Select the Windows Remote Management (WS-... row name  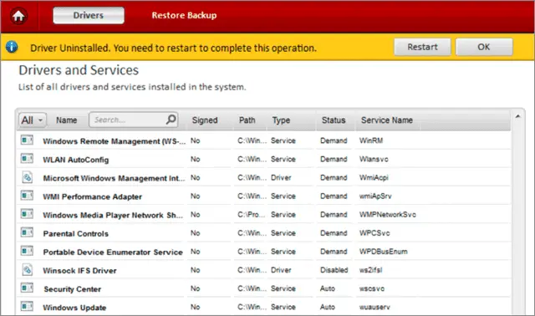pos(115,141)
